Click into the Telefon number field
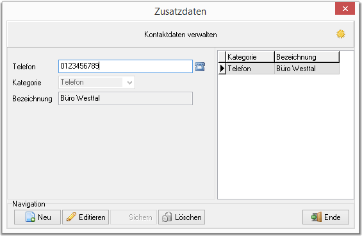This screenshot has height=236, width=362. tap(126, 66)
